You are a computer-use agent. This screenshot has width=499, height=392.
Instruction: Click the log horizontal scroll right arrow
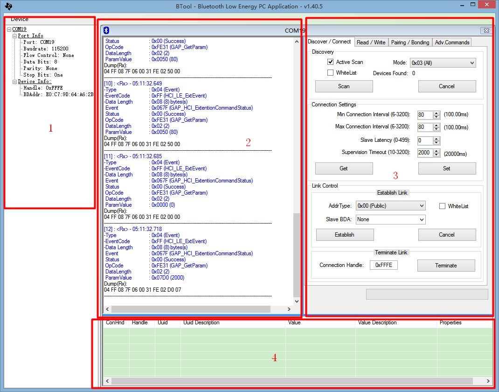click(x=289, y=309)
